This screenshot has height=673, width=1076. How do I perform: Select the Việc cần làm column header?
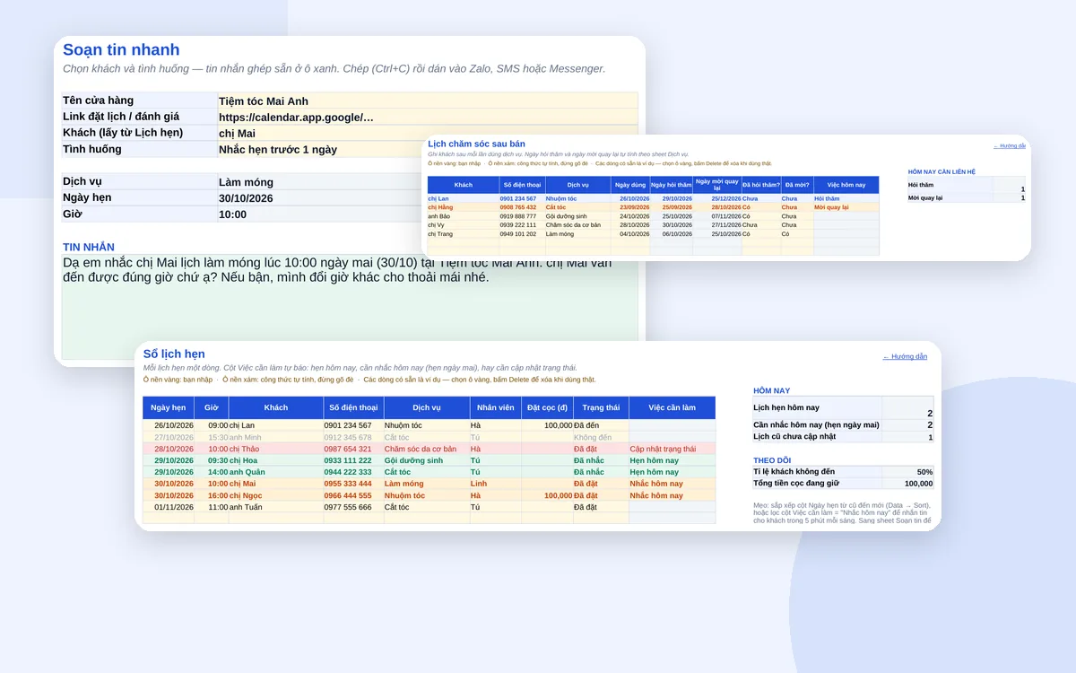672,407
